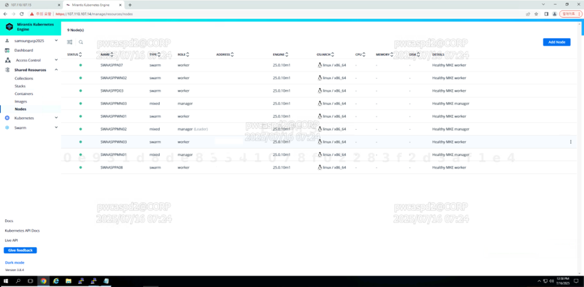Click the Dashboard sidebar icon
Image resolution: width=584 pixels, height=287 pixels.
point(8,50)
